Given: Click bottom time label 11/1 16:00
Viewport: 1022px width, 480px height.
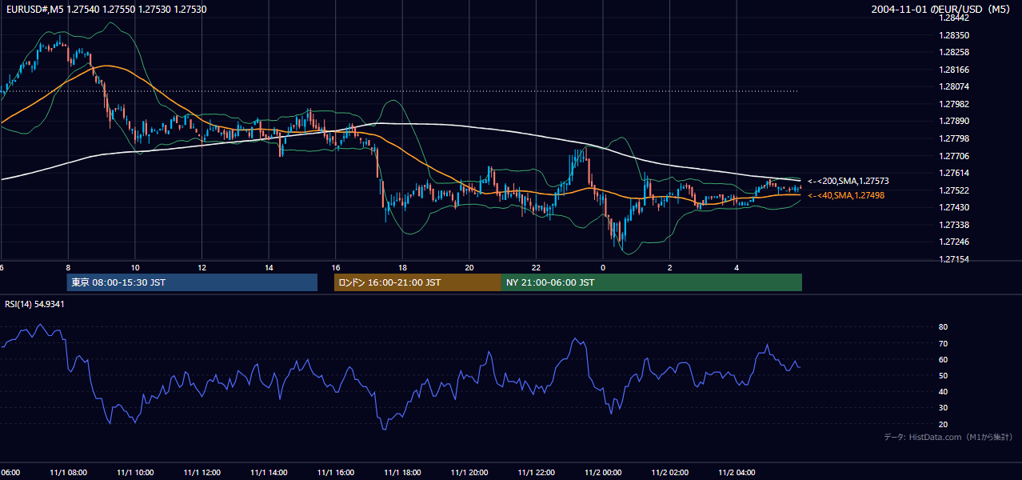Looking at the screenshot, I should (x=335, y=473).
